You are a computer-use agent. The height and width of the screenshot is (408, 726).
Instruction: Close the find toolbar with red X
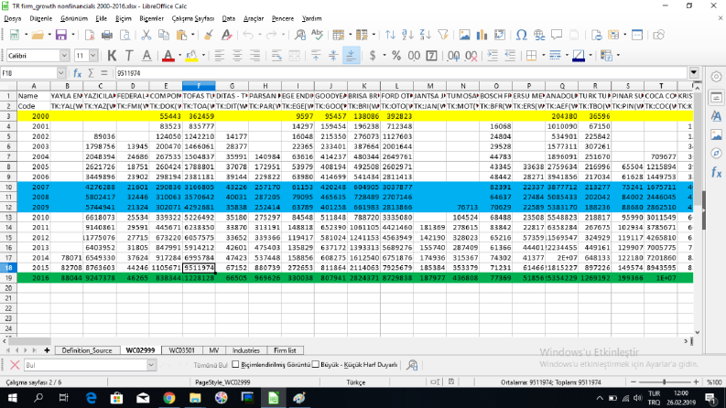pos(15,365)
